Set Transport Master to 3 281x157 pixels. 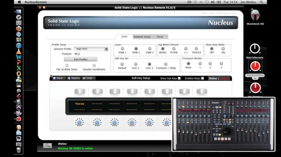[221, 63]
